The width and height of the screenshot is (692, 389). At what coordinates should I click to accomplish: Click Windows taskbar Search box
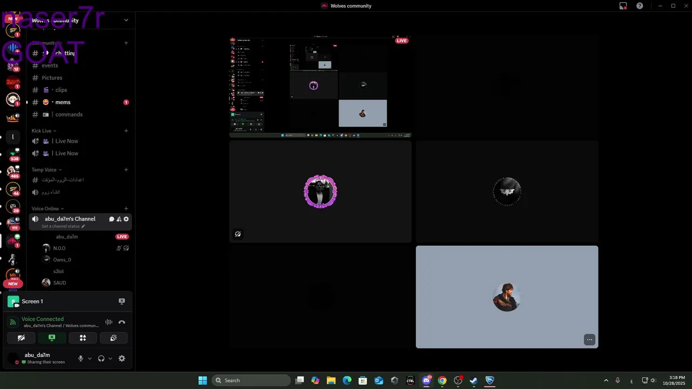[x=251, y=380]
